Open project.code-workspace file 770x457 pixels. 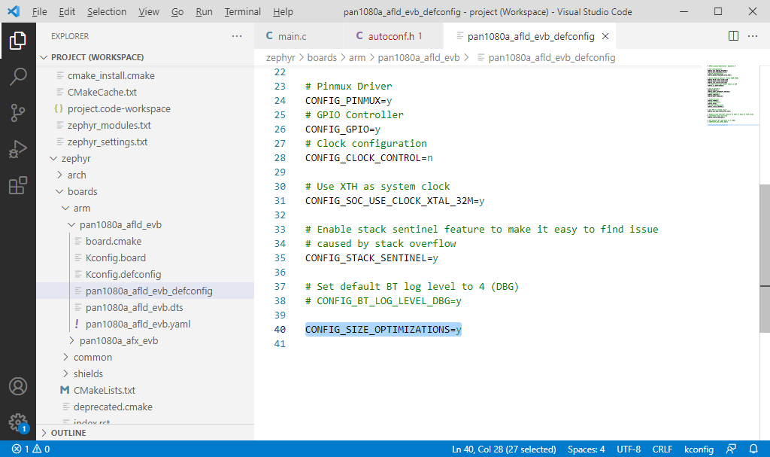145,108
